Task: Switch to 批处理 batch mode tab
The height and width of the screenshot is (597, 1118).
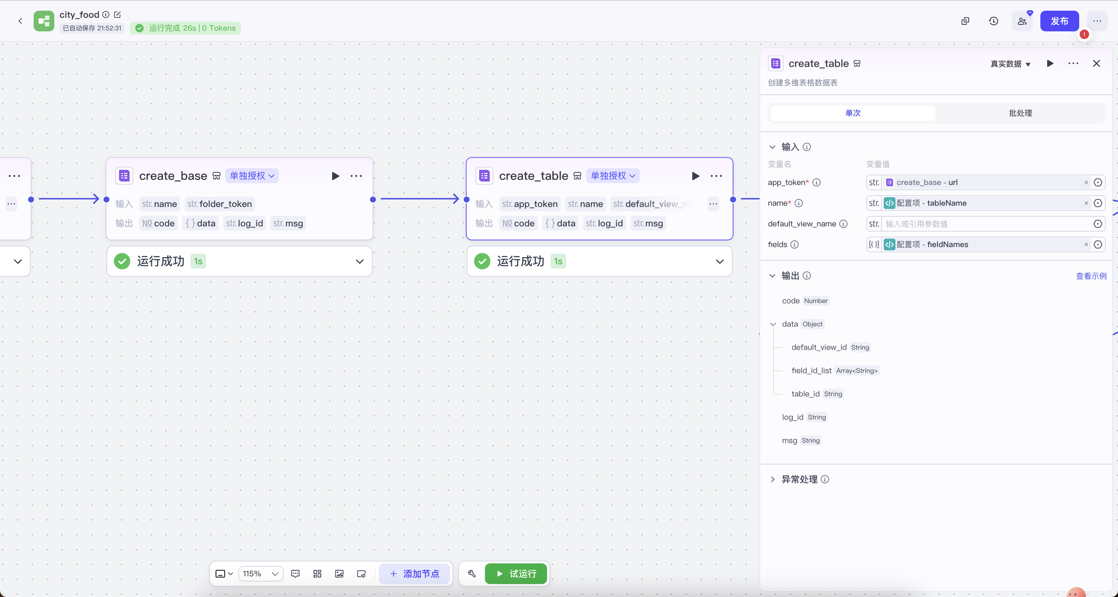Action: [1020, 113]
